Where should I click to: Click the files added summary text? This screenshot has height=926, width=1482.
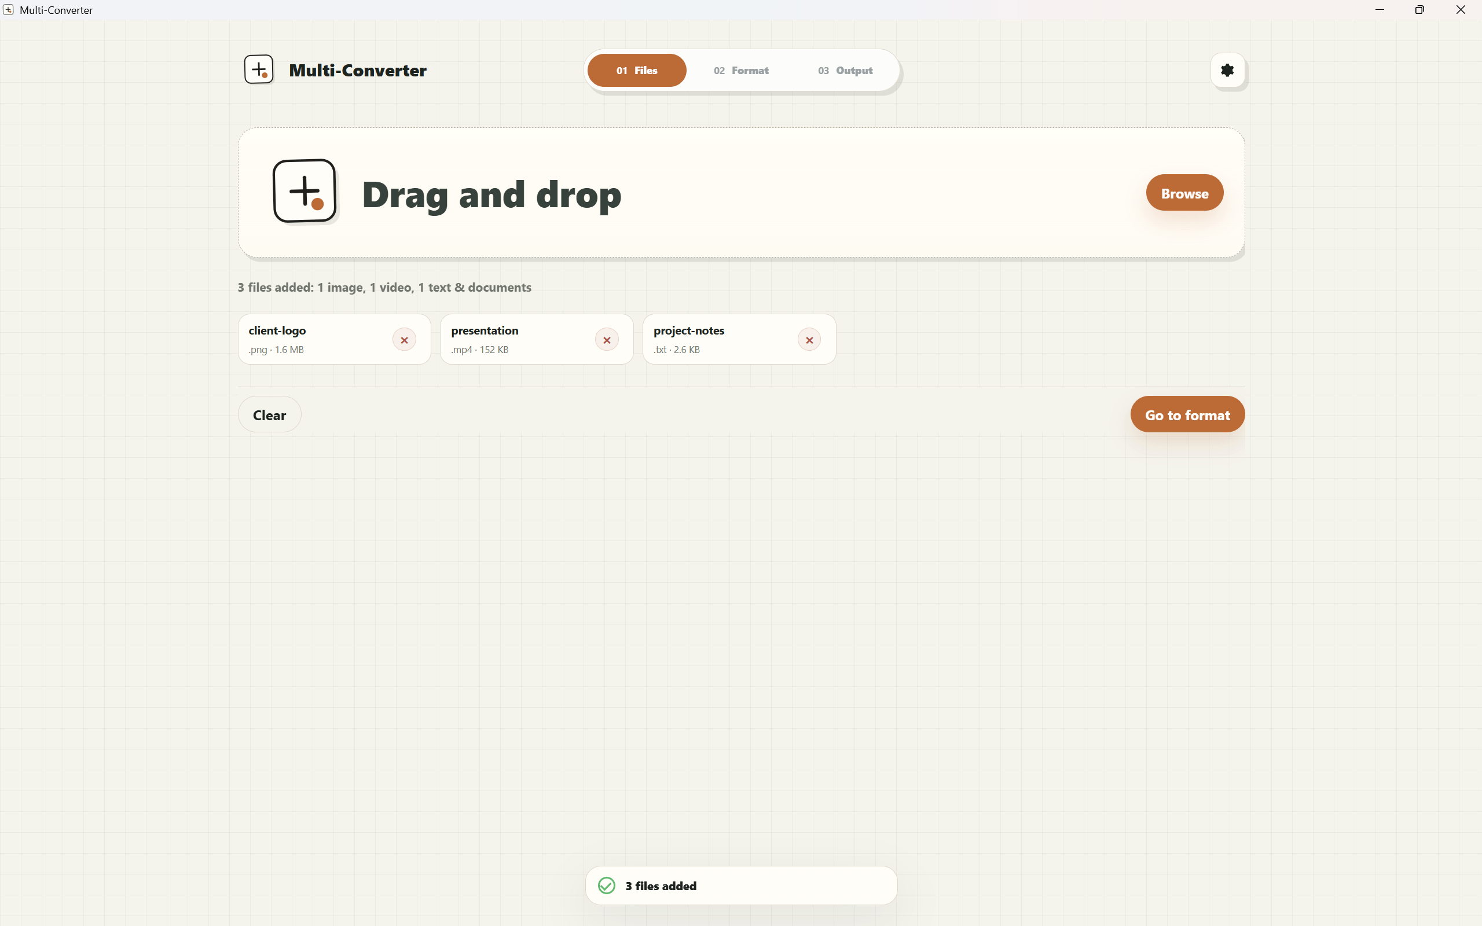click(384, 287)
